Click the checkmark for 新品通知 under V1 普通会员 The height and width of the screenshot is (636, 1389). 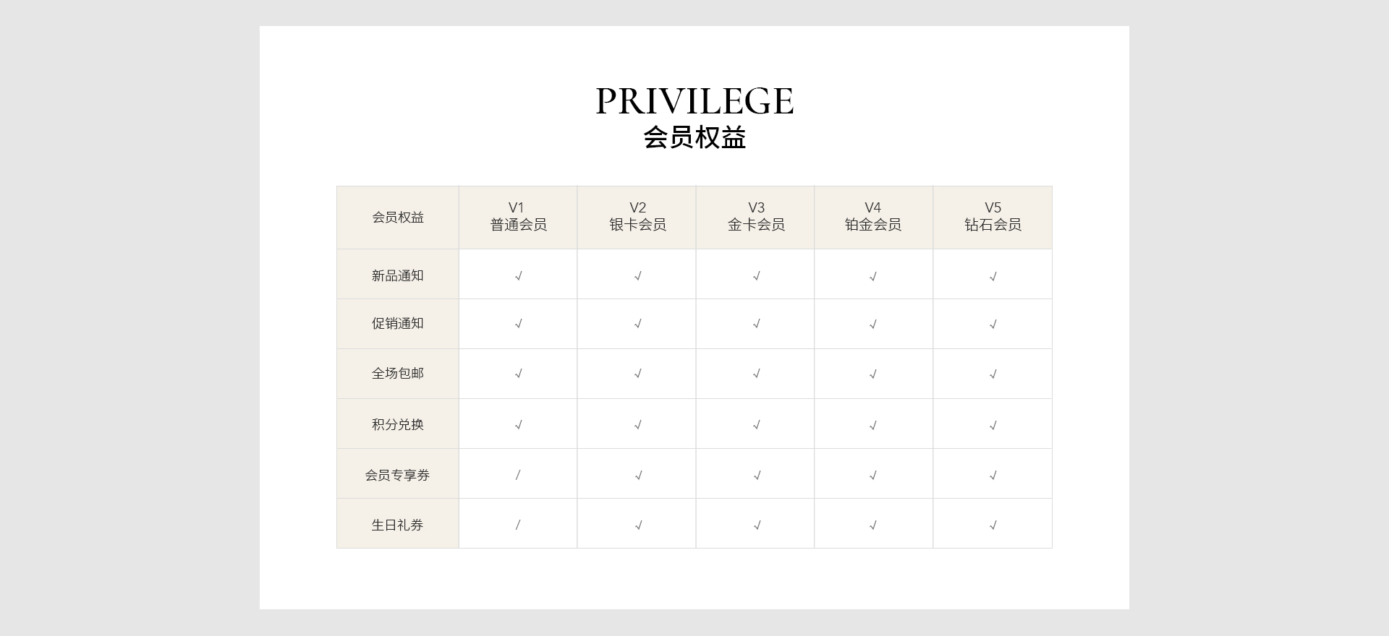518,276
